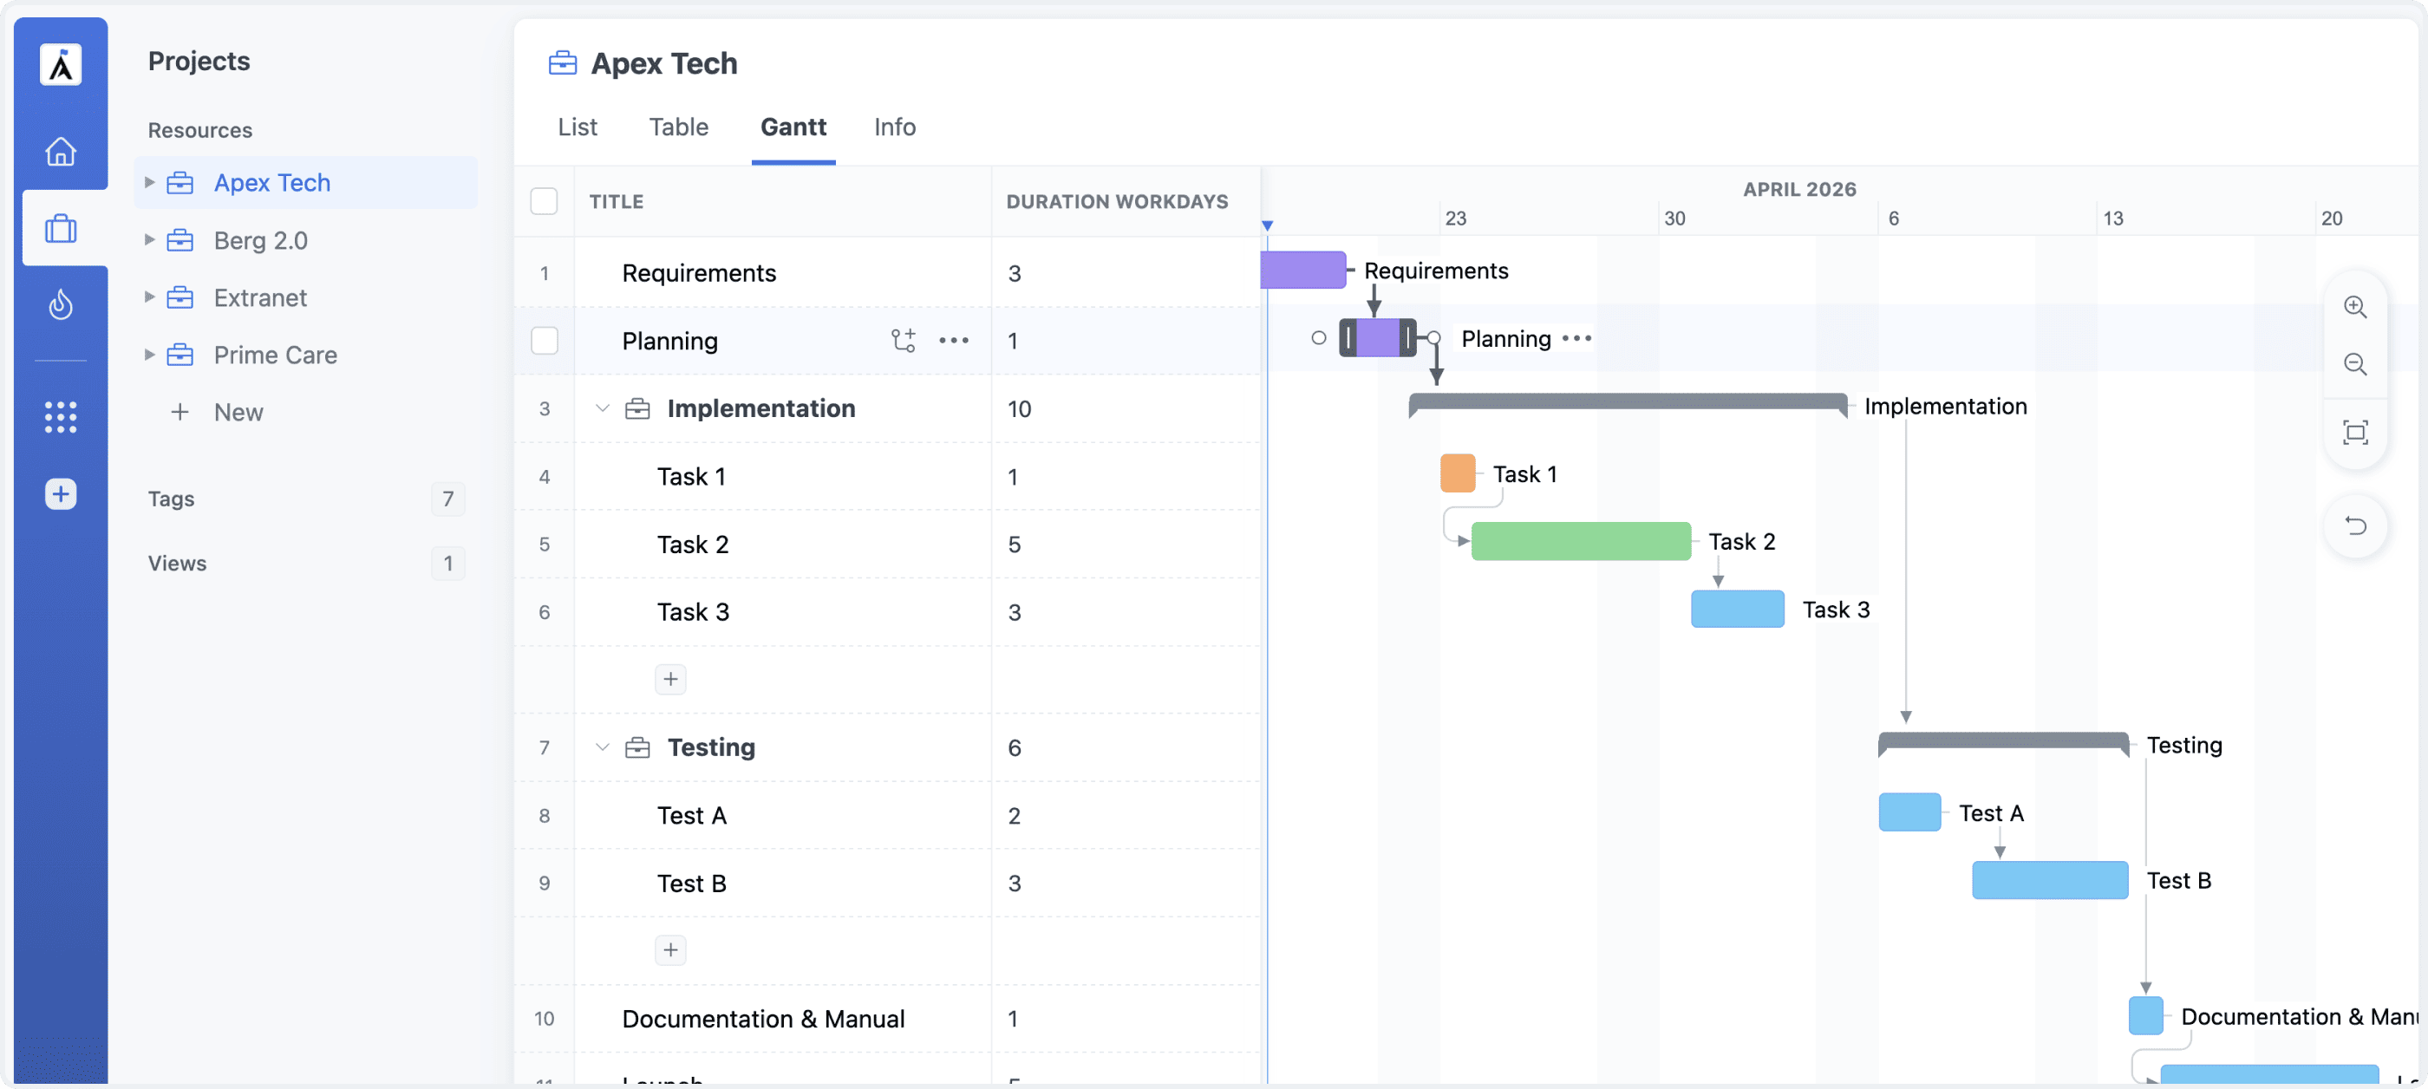2428x1089 pixels.
Task: Zoom out on the Gantt chart
Action: click(x=2356, y=364)
